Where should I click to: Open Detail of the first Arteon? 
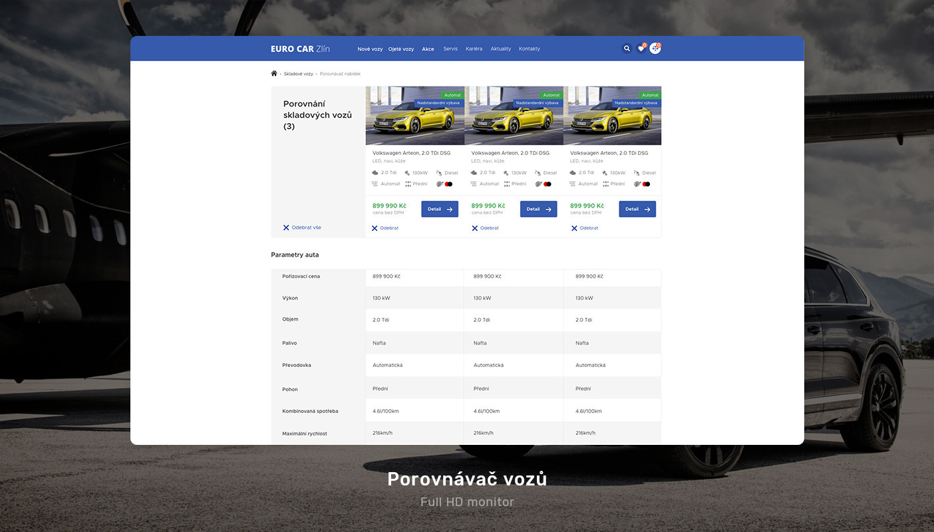tap(440, 209)
